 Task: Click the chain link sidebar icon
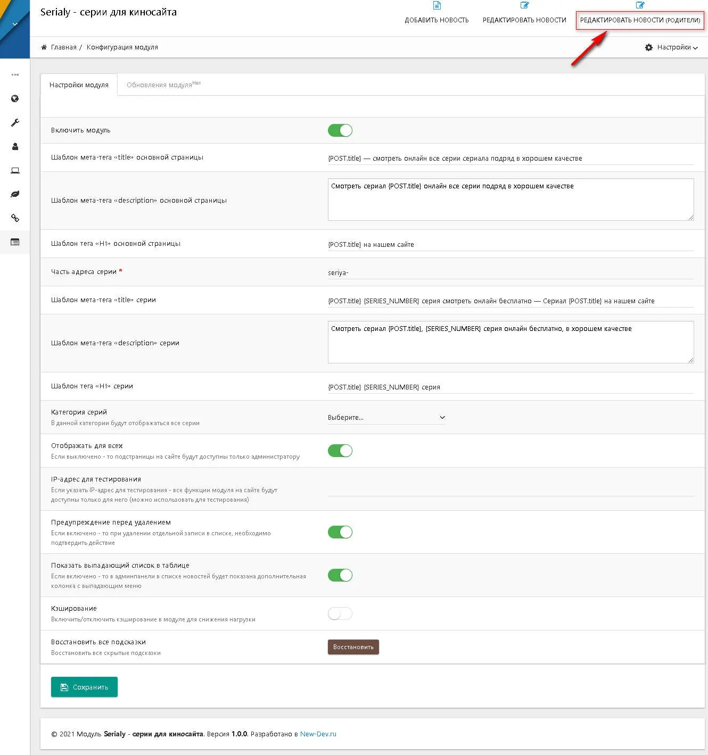coord(15,218)
